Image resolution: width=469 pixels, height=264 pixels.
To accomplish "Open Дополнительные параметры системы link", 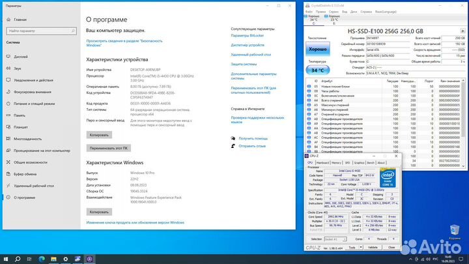I will [253, 76].
